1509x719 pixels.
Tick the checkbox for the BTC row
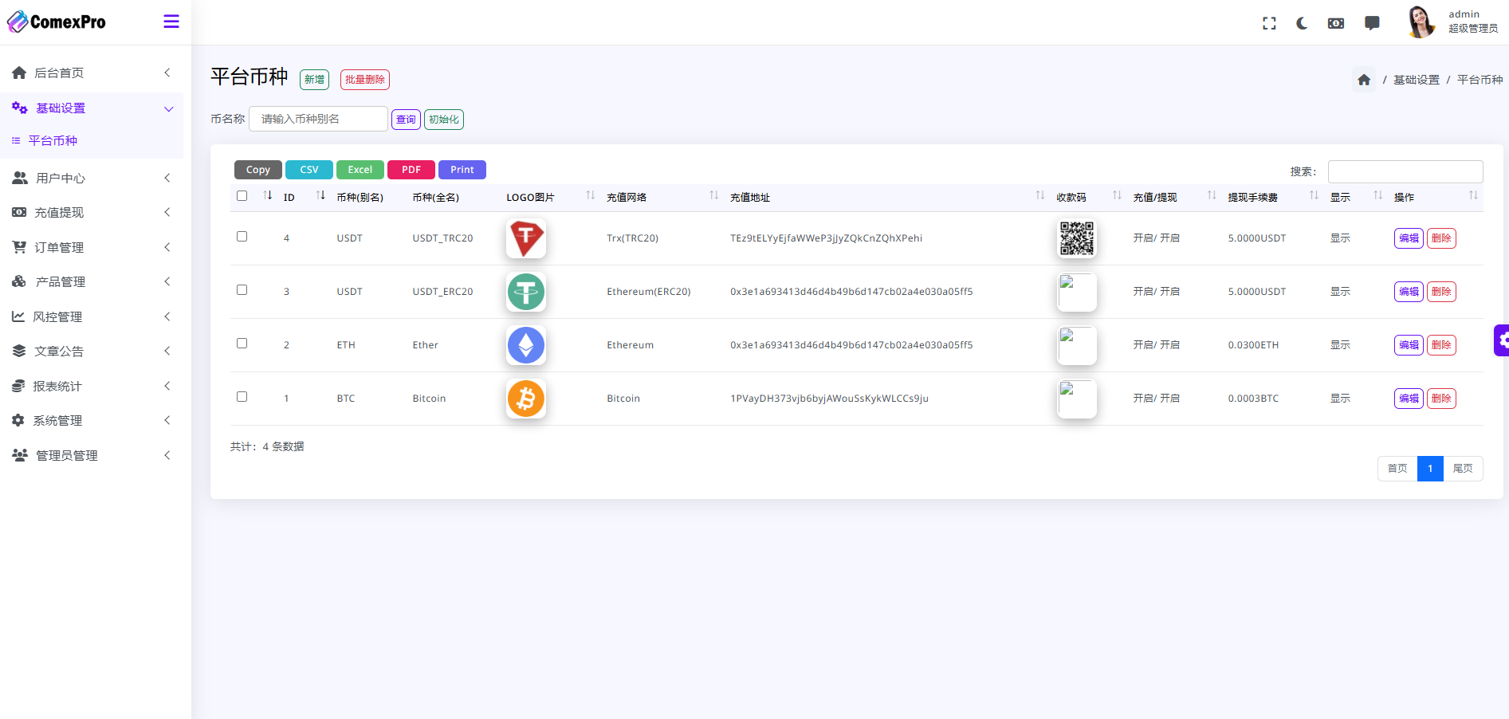(242, 397)
